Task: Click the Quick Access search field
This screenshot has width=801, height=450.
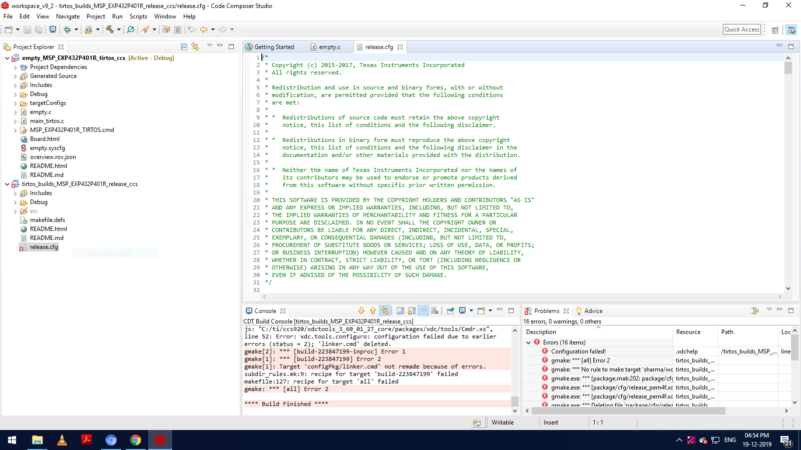Action: pos(742,29)
